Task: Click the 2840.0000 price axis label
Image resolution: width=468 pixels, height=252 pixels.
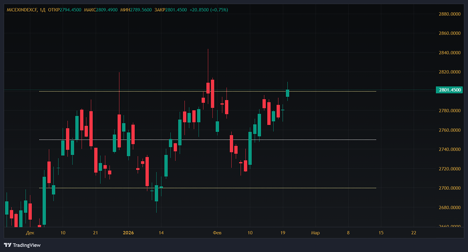Action: 449,52
